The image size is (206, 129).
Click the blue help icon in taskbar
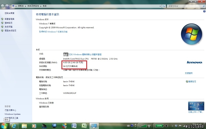pyautogui.click(x=132, y=125)
